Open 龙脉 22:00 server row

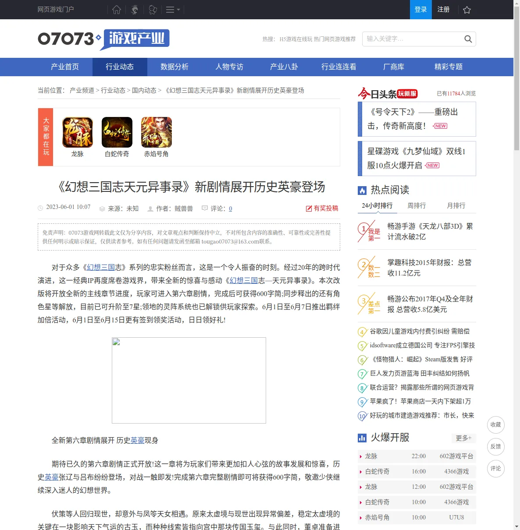click(x=417, y=456)
